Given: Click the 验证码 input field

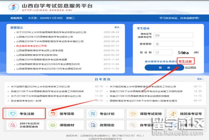Looking at the screenshot, I should (164, 52).
